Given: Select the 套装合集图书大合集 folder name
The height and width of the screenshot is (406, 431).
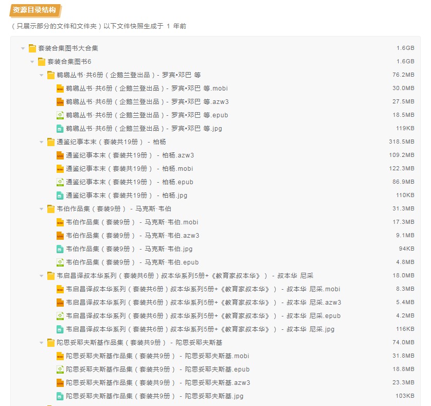Looking at the screenshot, I should click(x=68, y=48).
